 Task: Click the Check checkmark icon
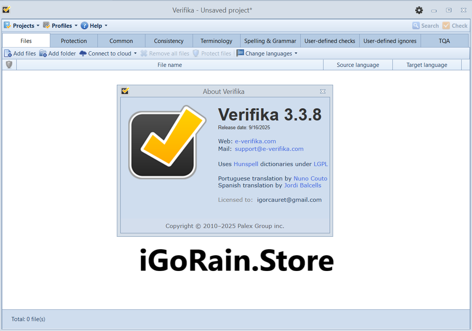445,25
